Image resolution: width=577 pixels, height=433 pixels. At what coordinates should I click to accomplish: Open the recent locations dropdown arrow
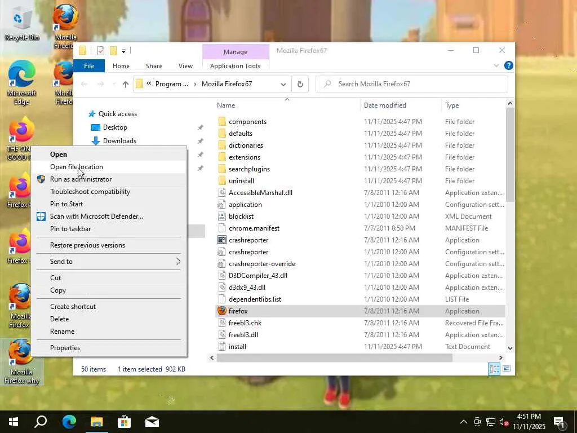(114, 85)
